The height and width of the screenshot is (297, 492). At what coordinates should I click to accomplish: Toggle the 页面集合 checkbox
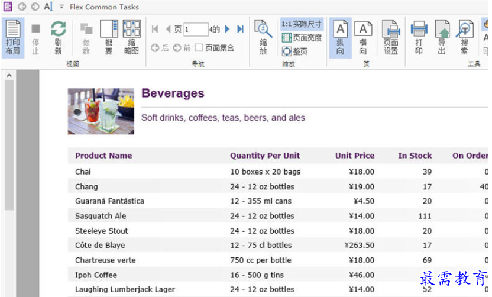pos(199,48)
